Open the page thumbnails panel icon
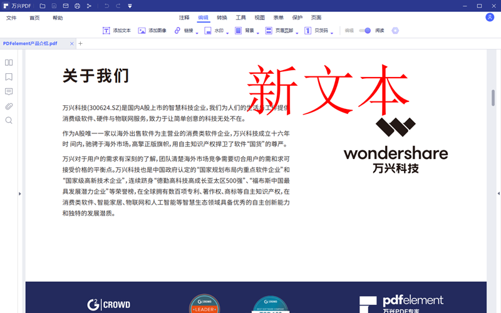This screenshot has height=313, width=501. point(9,63)
